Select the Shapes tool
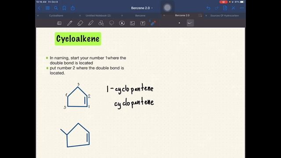 pos(101,23)
